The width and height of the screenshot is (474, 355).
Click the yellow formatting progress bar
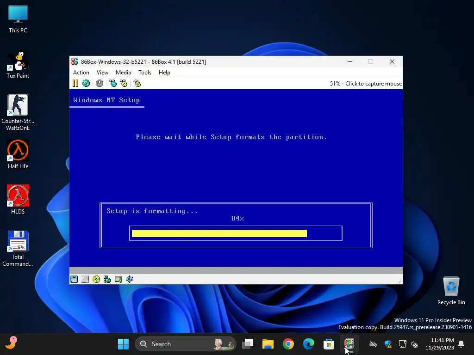click(219, 233)
